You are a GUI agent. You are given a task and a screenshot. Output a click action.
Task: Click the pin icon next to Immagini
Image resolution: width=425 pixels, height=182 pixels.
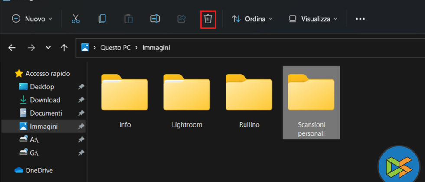[x=81, y=126]
